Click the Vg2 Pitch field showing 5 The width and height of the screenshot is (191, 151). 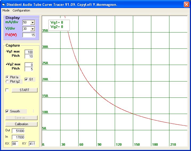29,69
